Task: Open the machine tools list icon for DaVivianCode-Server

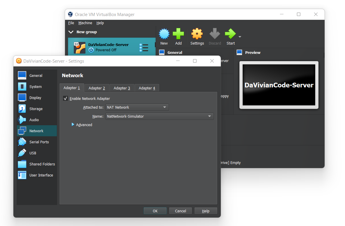Action: pyautogui.click(x=144, y=48)
